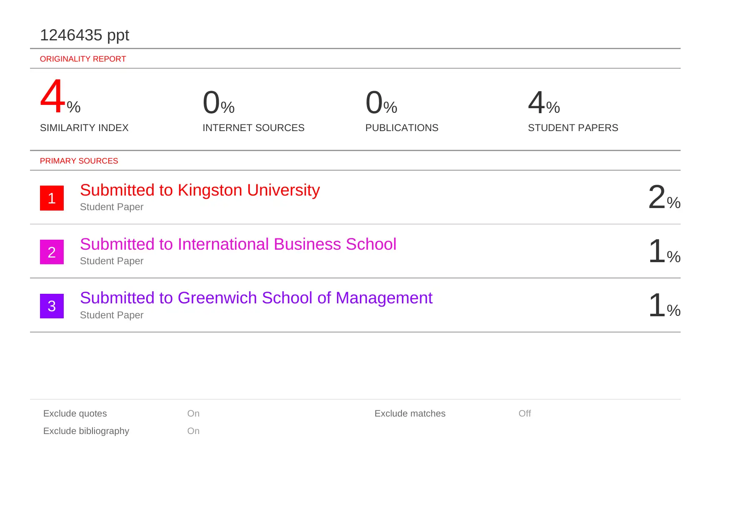
Task: Click the Exclude quotes label
Action: click(75, 414)
